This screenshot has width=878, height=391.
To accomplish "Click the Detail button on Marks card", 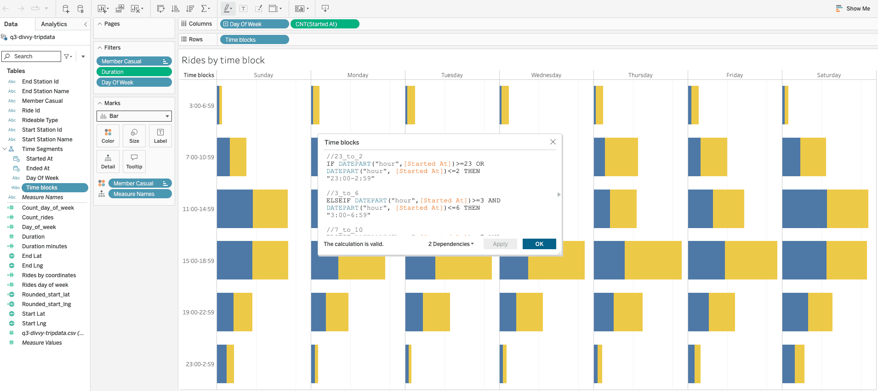I will click(108, 162).
